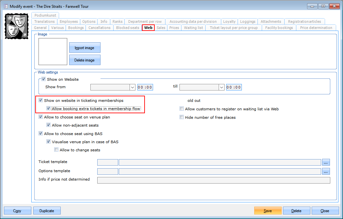Expand the Show from date dropdown
The height and width of the screenshot is (219, 343).
132,87
